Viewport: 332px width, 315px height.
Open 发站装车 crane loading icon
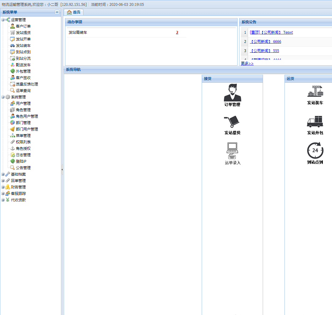tap(315, 91)
